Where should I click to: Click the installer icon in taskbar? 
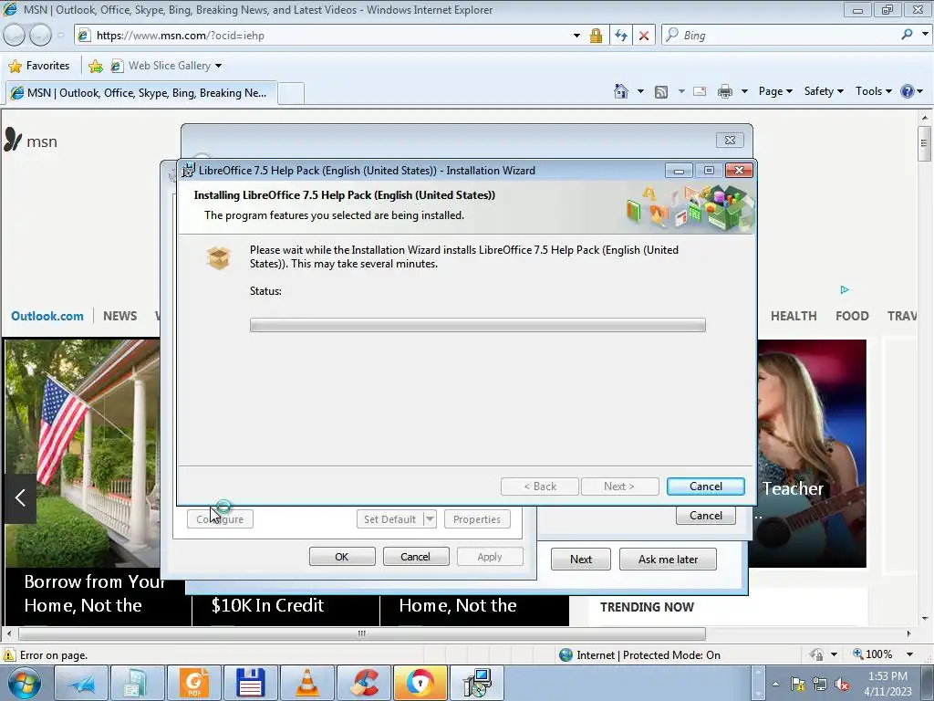coord(477,683)
